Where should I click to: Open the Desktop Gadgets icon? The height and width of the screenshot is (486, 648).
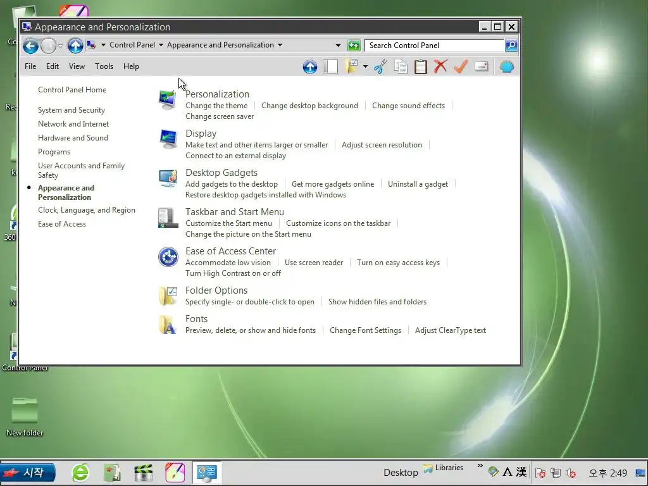(x=168, y=178)
